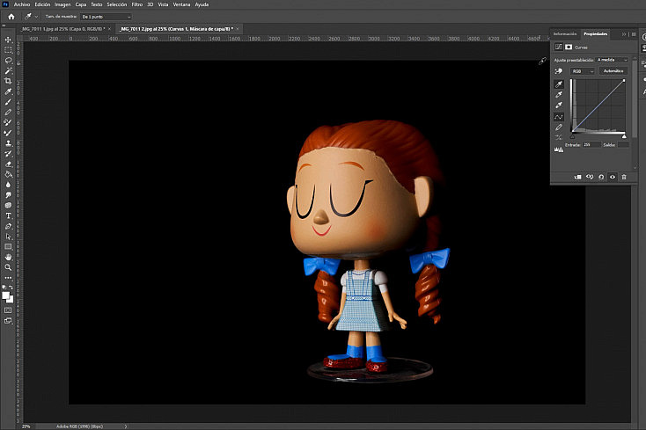
Task: Select the Rectangular Marquee tool
Action: pos(8,50)
